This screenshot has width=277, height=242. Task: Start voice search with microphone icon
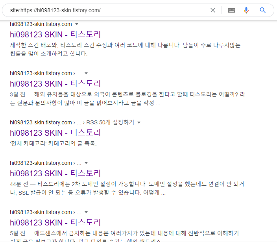[x=246, y=10]
